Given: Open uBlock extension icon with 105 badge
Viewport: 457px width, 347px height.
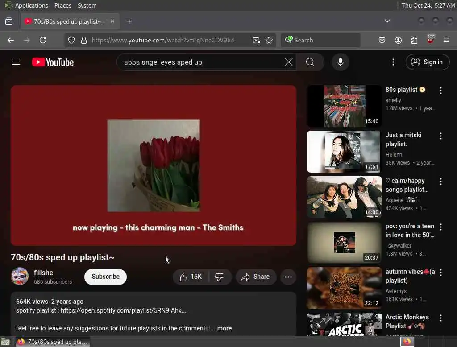Looking at the screenshot, I should click(431, 40).
